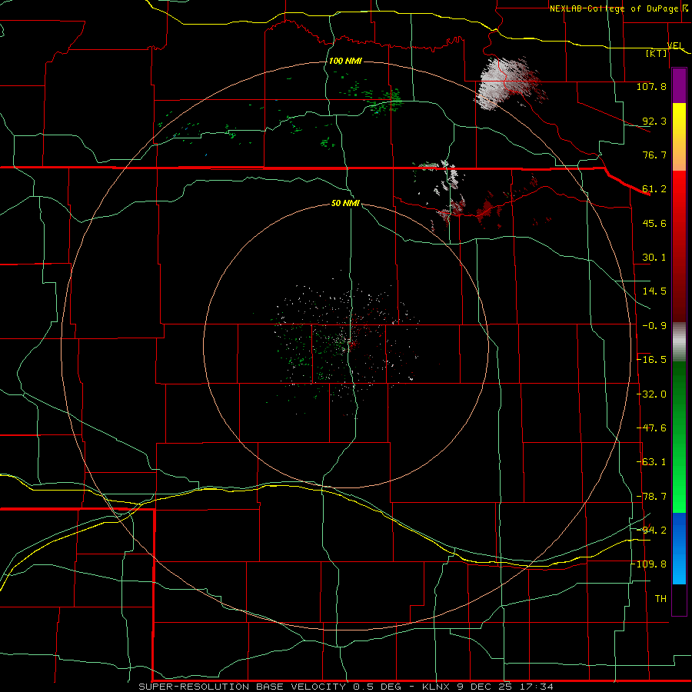Select the -0.9 scale value

[654, 326]
